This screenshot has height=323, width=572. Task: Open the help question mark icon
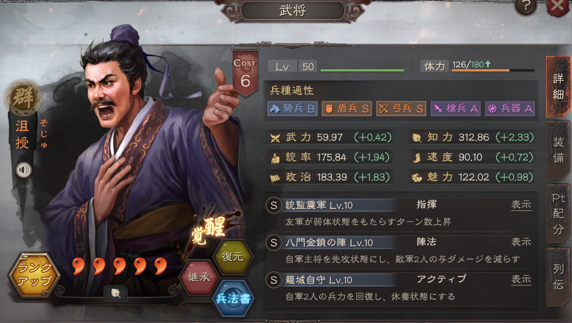[x=526, y=6]
